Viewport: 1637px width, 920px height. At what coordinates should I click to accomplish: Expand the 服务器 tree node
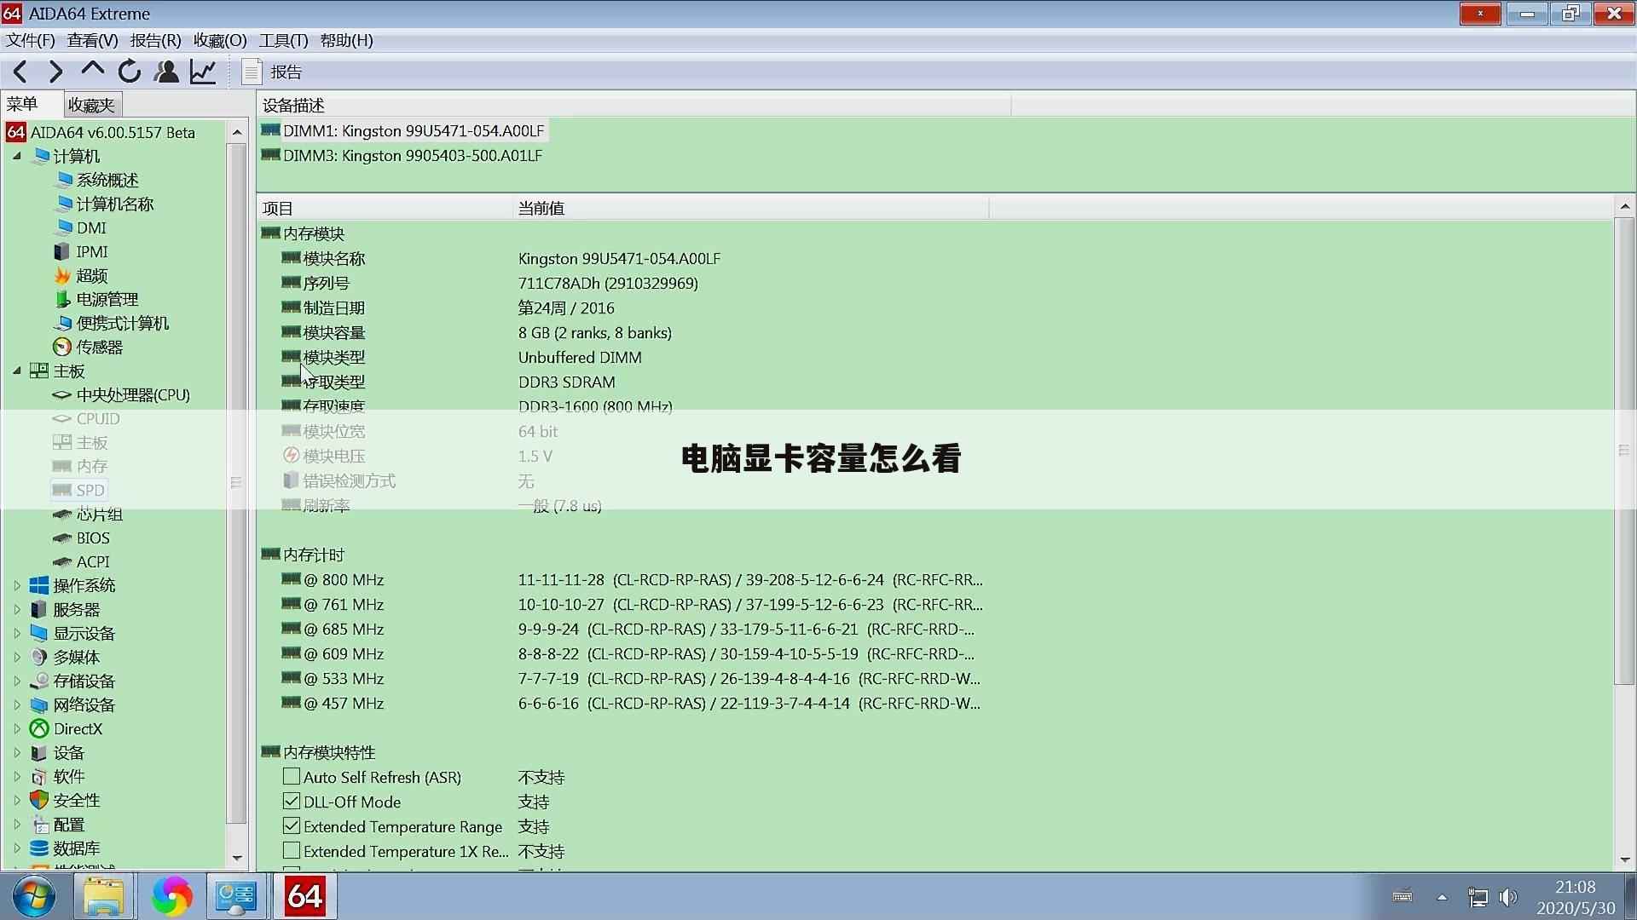pyautogui.click(x=17, y=609)
